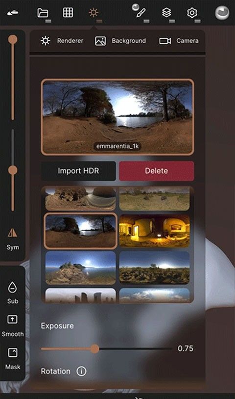Viewport: 235px width, 399px height.
Task: Switch to the Camera tab
Action: pos(179,41)
